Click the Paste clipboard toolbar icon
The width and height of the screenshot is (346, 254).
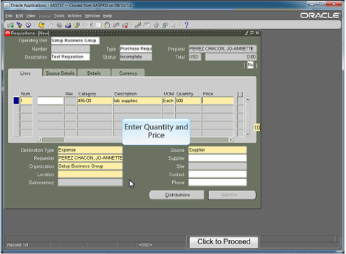[107, 25]
